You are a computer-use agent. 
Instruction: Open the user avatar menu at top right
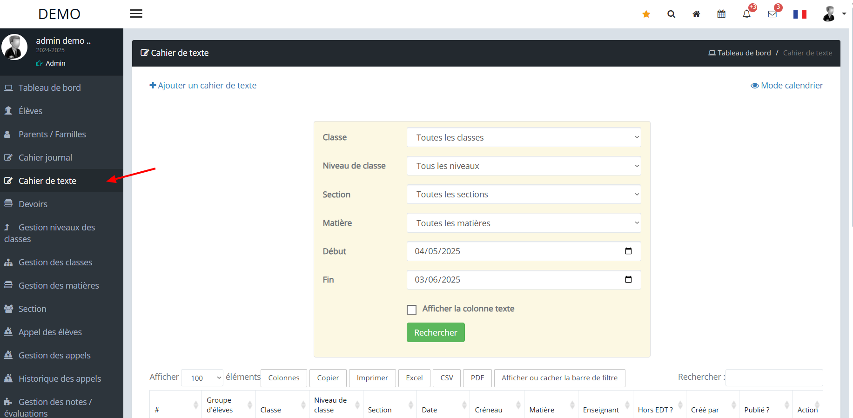click(x=833, y=14)
